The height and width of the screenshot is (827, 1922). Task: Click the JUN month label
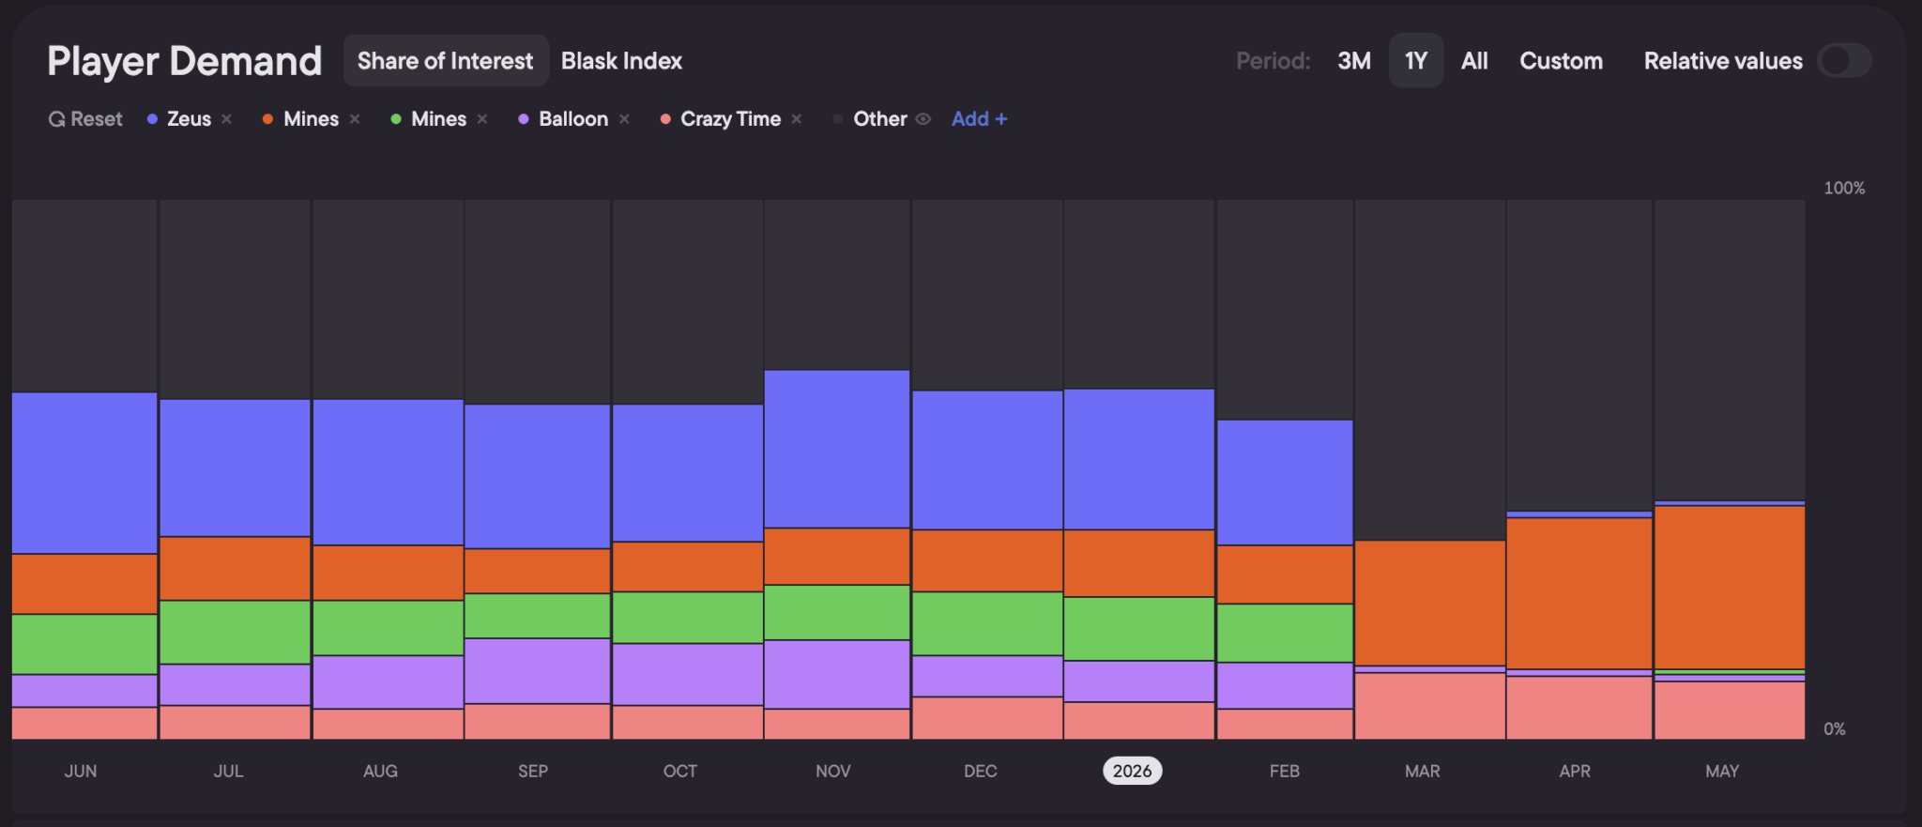(x=81, y=772)
